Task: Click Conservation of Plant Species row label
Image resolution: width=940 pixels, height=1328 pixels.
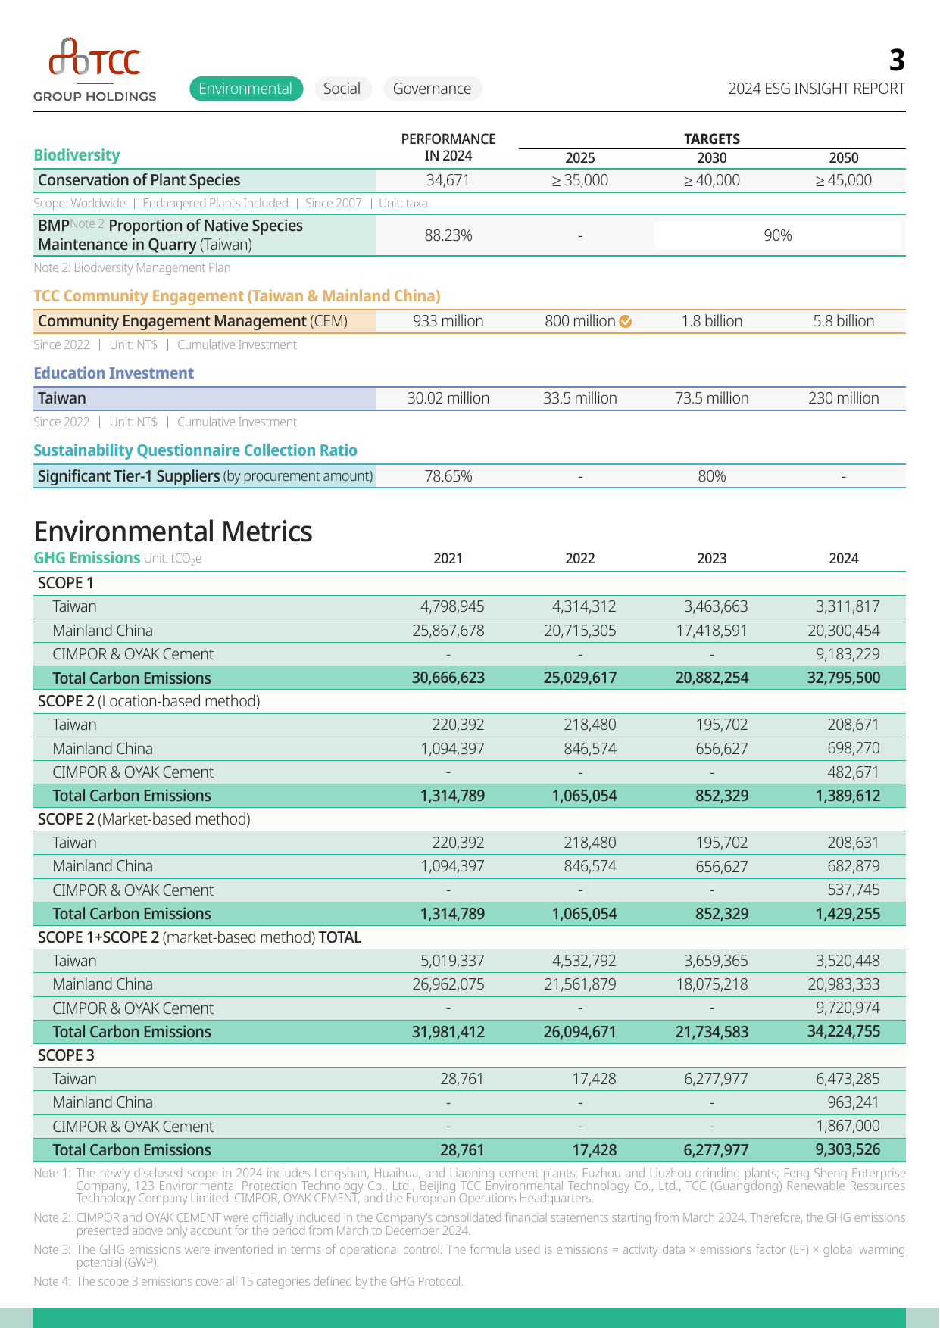Action: tap(139, 180)
